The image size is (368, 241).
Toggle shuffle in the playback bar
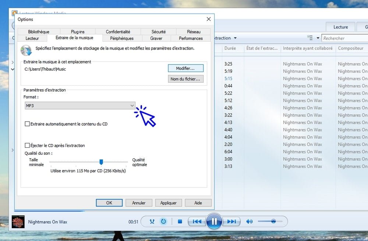[x=152, y=221]
